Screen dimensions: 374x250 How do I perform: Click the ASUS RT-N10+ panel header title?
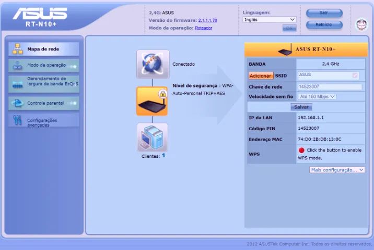pos(315,49)
